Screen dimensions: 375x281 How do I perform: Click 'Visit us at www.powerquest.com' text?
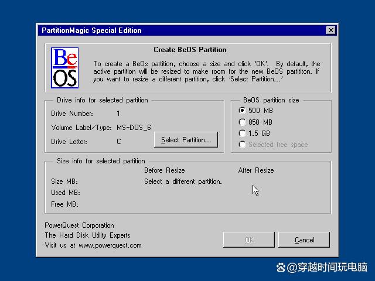[x=93, y=245]
